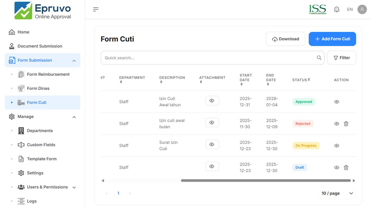Go to Form Reimbursement
The width and height of the screenshot is (371, 209).
point(48,74)
